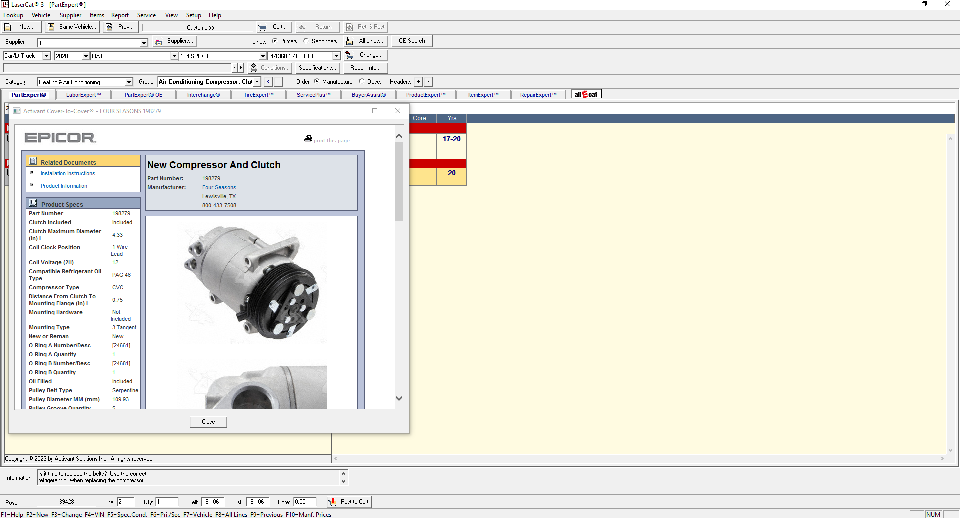Click the Ret. & Post icon
Viewport: 960px width, 518px height.
tap(350, 27)
